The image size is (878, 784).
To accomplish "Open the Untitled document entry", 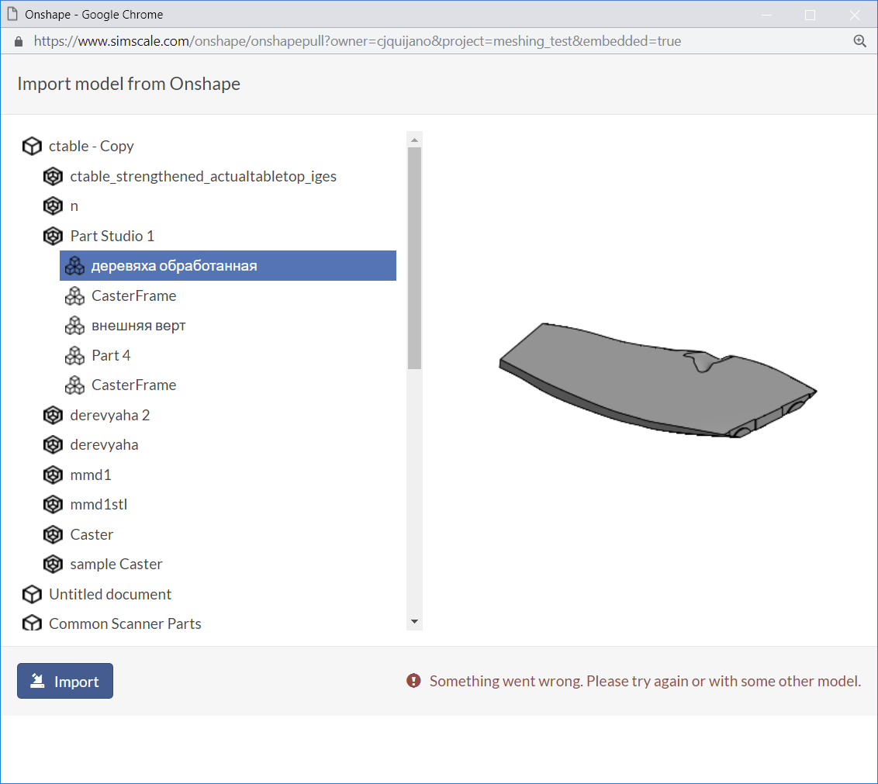I will pos(110,594).
